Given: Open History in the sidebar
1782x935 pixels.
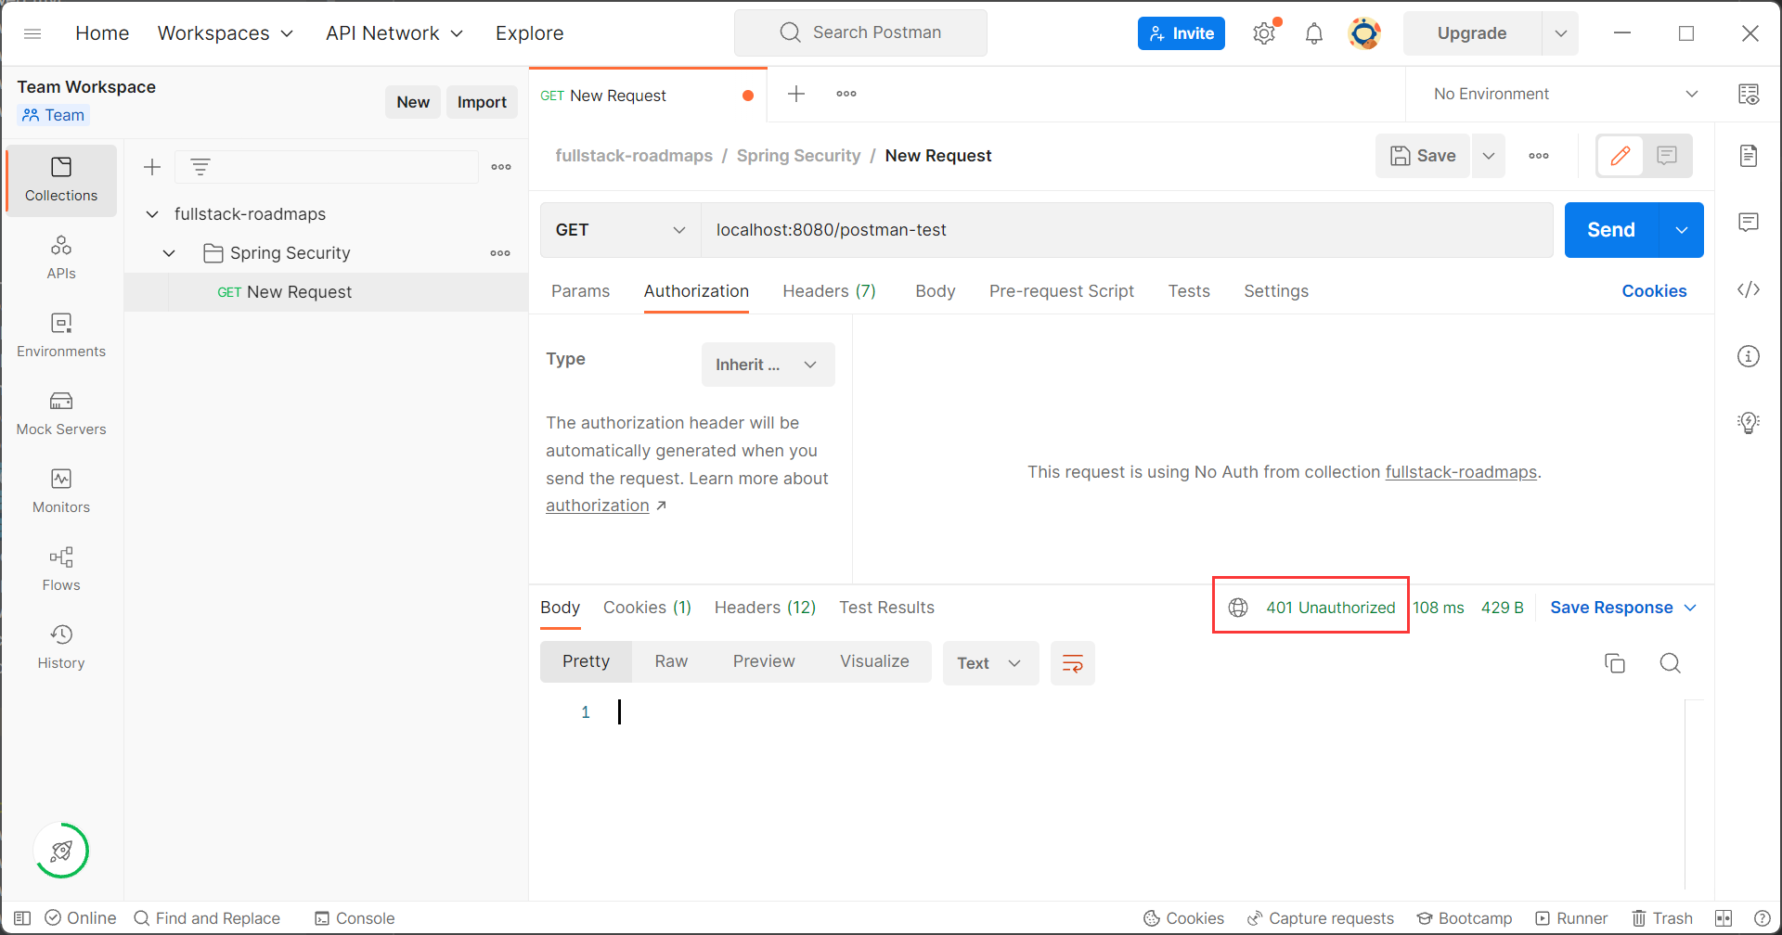Looking at the screenshot, I should click(x=61, y=647).
